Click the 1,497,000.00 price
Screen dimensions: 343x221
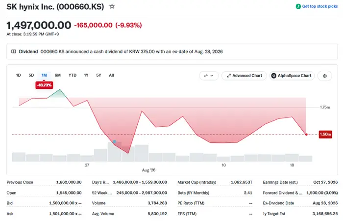pos(39,25)
